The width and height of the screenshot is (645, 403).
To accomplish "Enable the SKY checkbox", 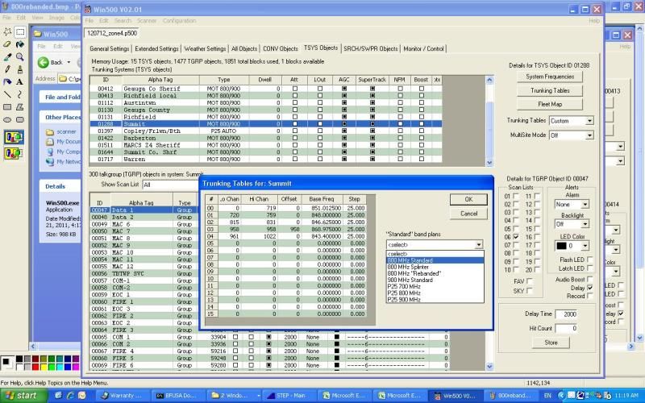I will 530,291.
